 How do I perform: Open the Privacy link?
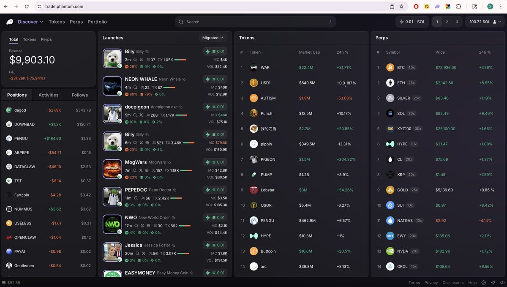(x=431, y=283)
